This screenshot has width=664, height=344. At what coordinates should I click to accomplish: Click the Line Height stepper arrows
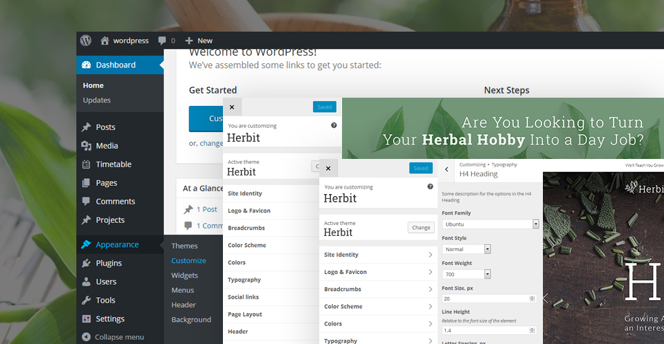point(533,330)
